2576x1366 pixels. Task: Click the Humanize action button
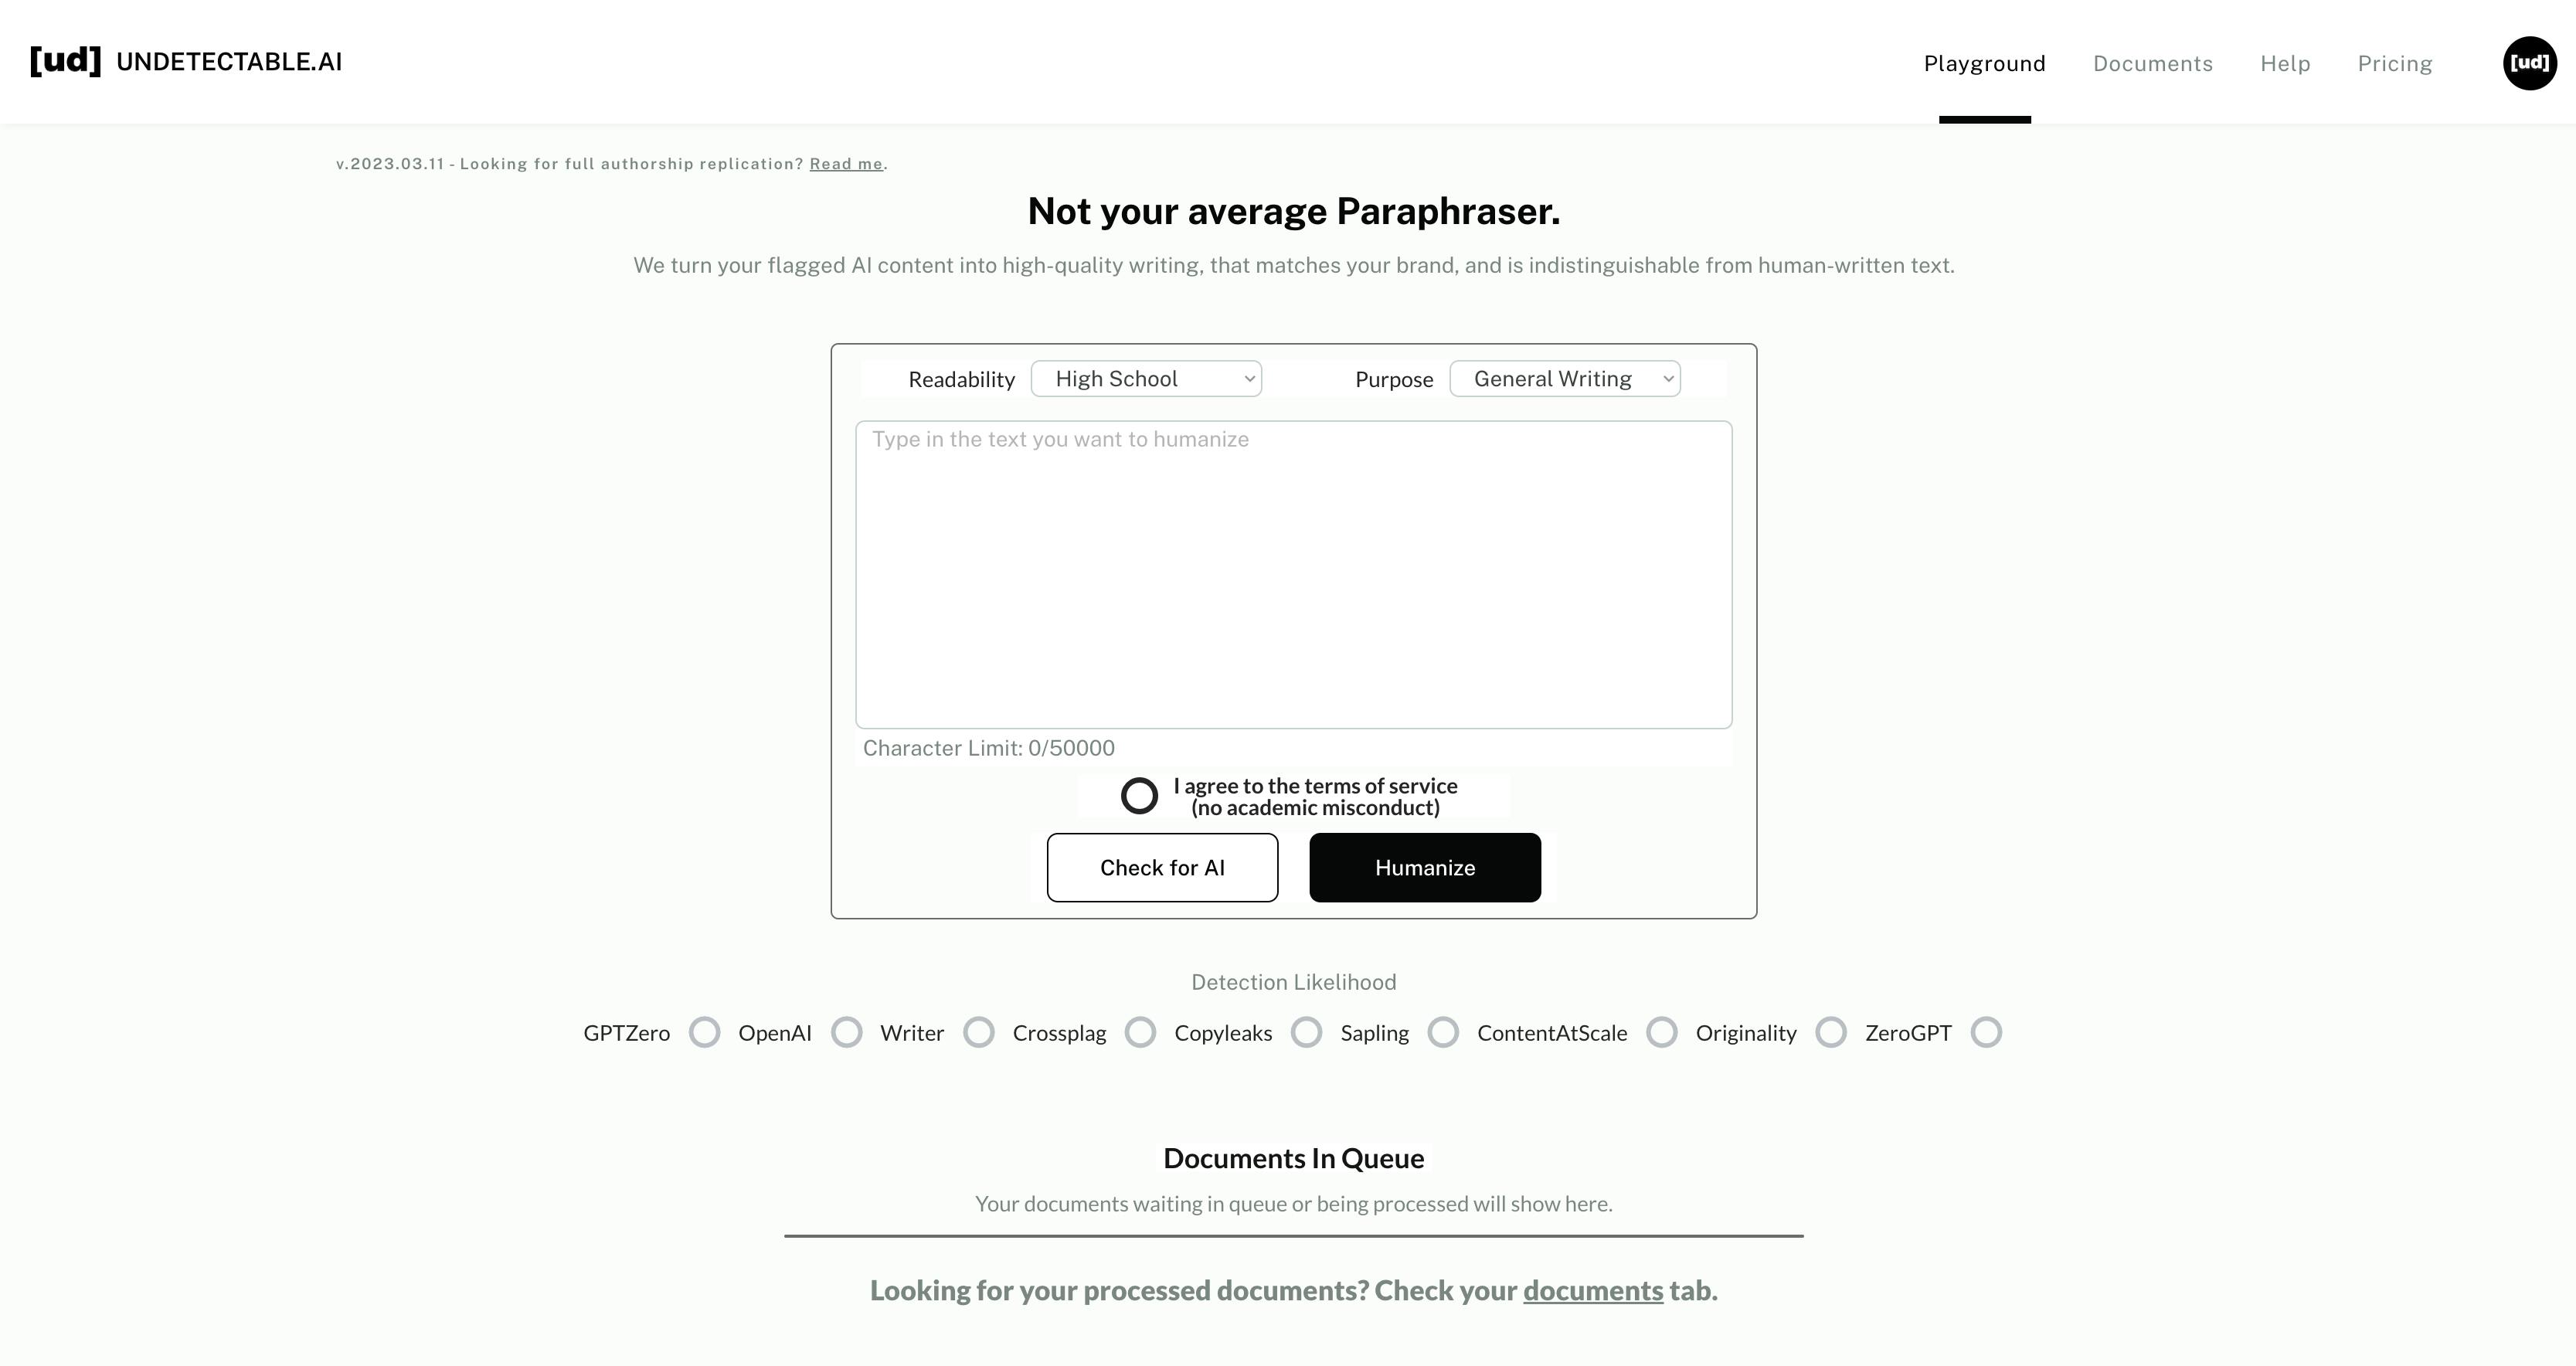click(x=1424, y=867)
